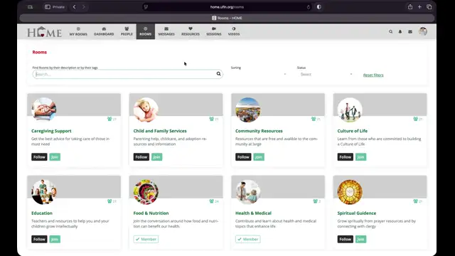The width and height of the screenshot is (455, 256).
Task: Click the Reset filters link
Action: tap(373, 75)
